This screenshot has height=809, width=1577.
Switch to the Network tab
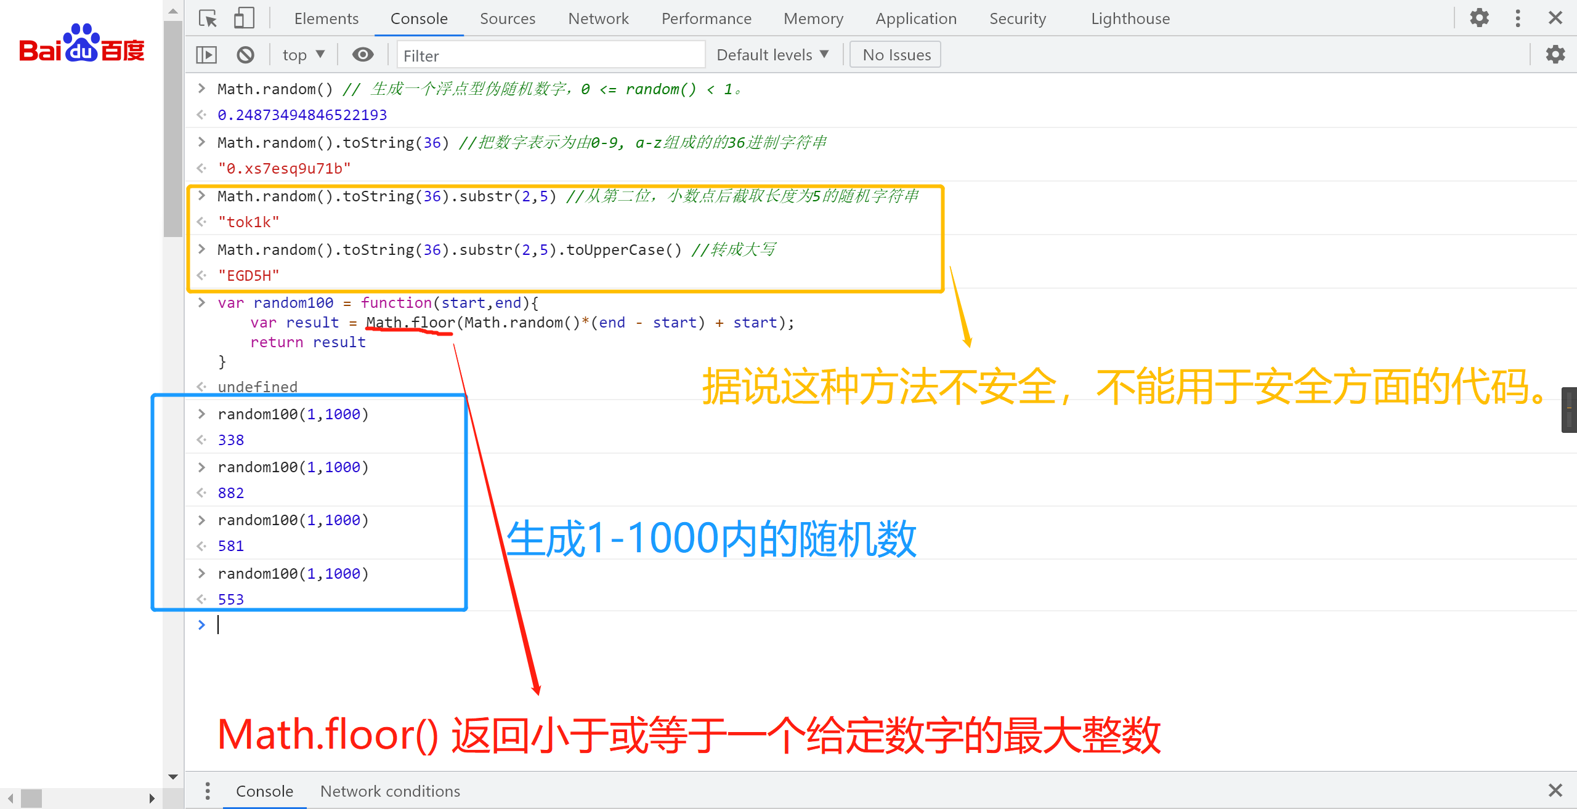pos(598,18)
